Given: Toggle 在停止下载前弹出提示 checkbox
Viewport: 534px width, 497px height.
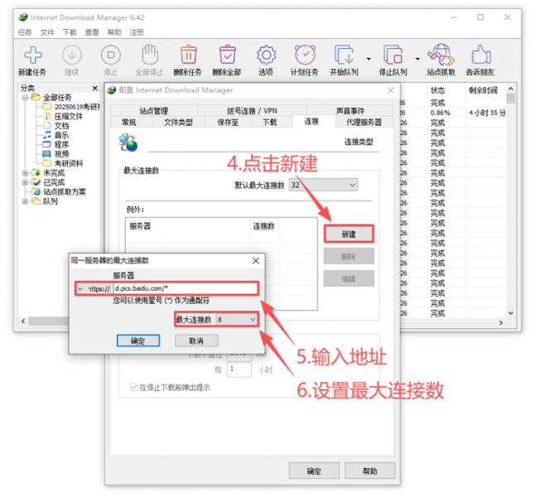Looking at the screenshot, I should click(134, 387).
